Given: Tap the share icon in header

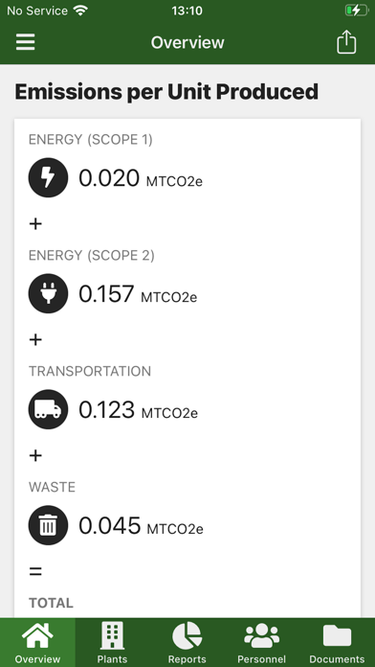Looking at the screenshot, I should (x=346, y=42).
